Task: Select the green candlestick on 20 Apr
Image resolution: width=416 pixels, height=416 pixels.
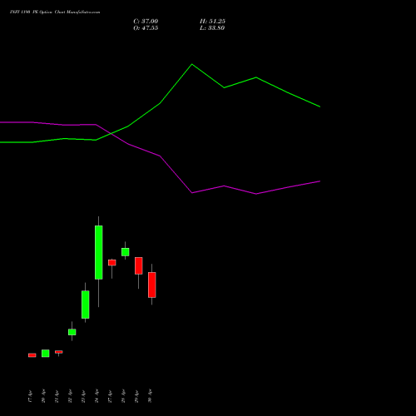Action: point(46,354)
